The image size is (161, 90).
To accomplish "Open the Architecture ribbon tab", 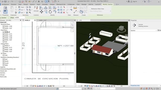I will click(x=5, y=4).
